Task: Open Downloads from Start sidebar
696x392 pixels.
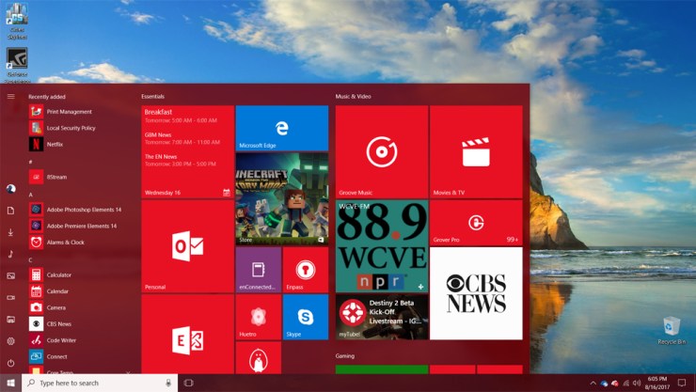Action: tap(10, 232)
